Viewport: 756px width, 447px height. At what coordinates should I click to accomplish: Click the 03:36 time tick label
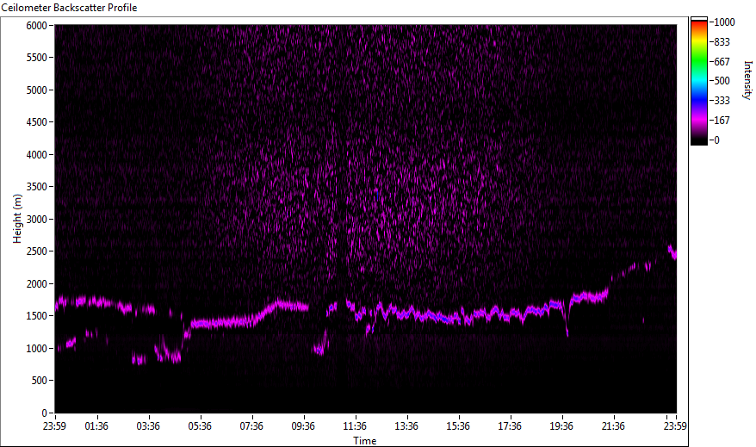[x=148, y=426]
